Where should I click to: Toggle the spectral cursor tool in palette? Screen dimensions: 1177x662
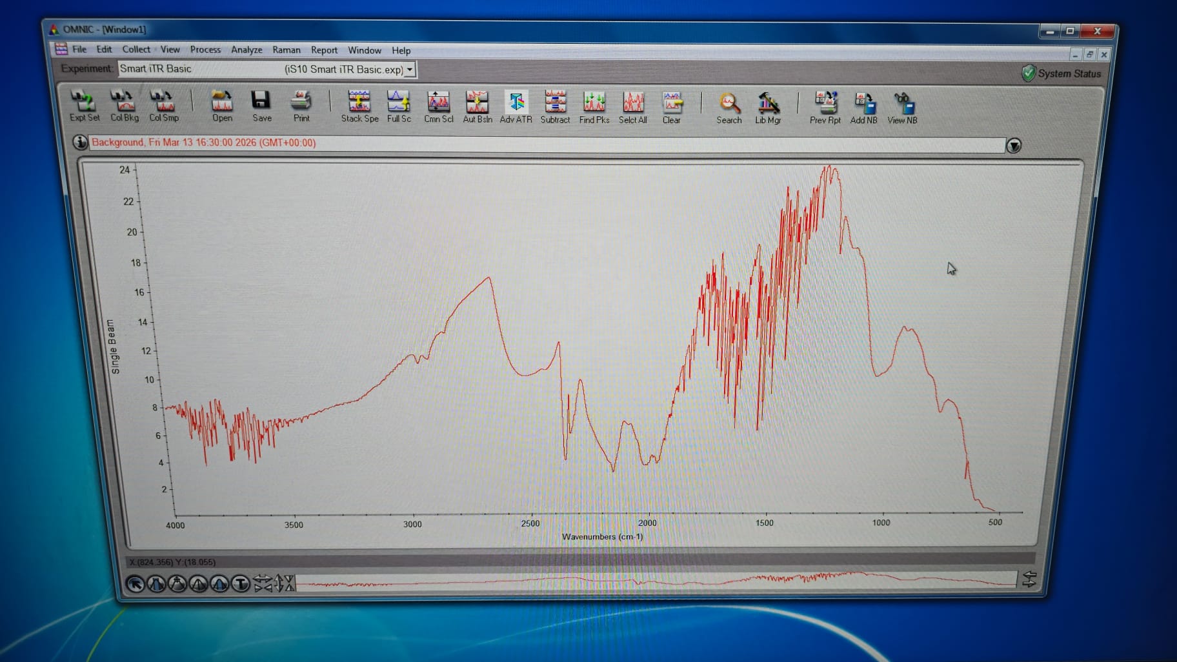pos(178,584)
